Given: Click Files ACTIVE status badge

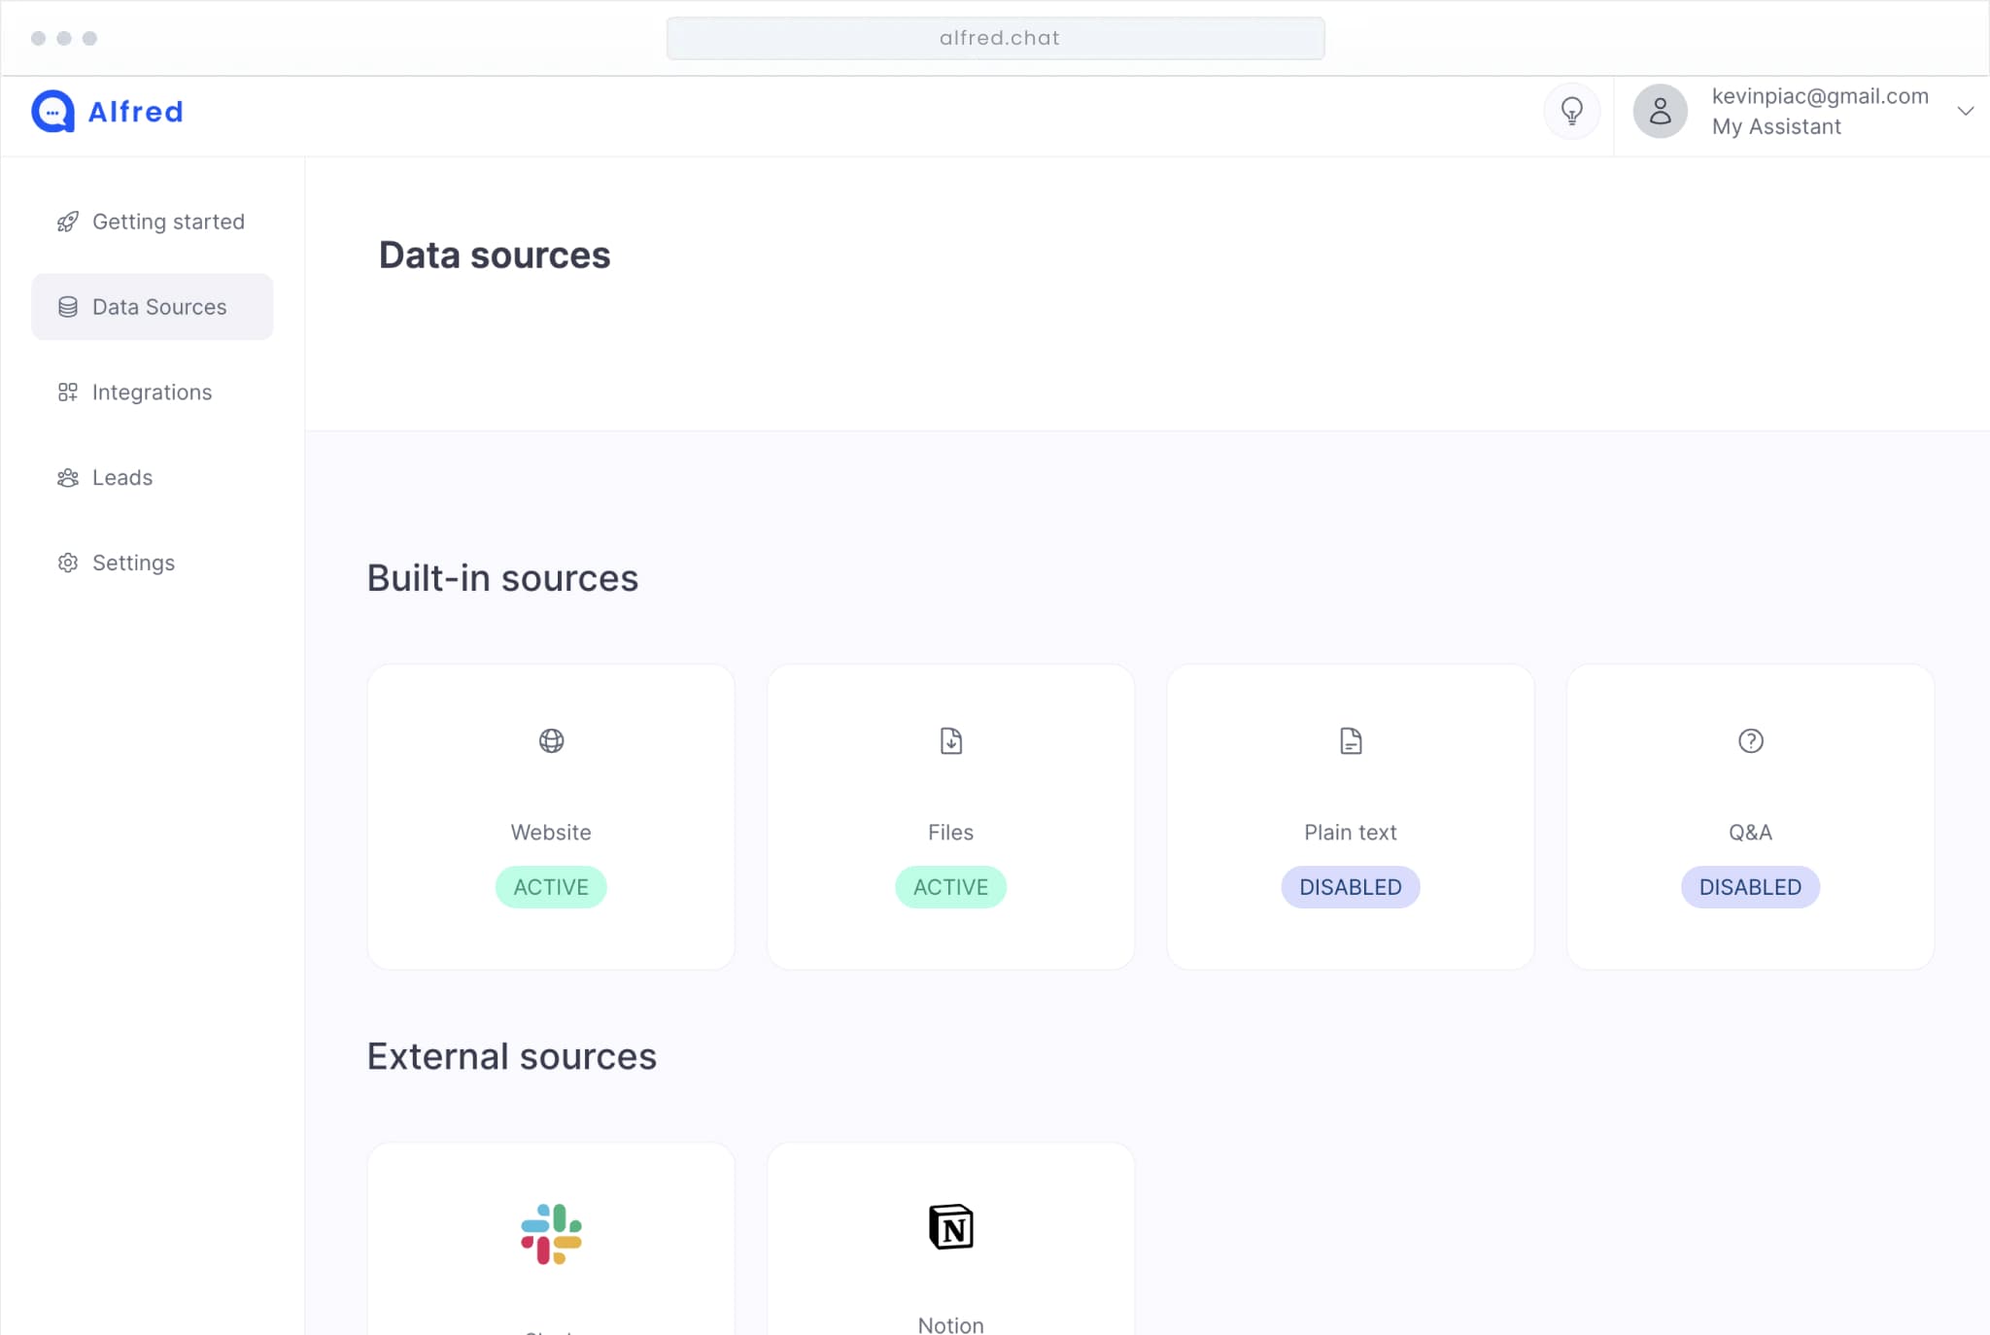Looking at the screenshot, I should pyautogui.click(x=950, y=886).
